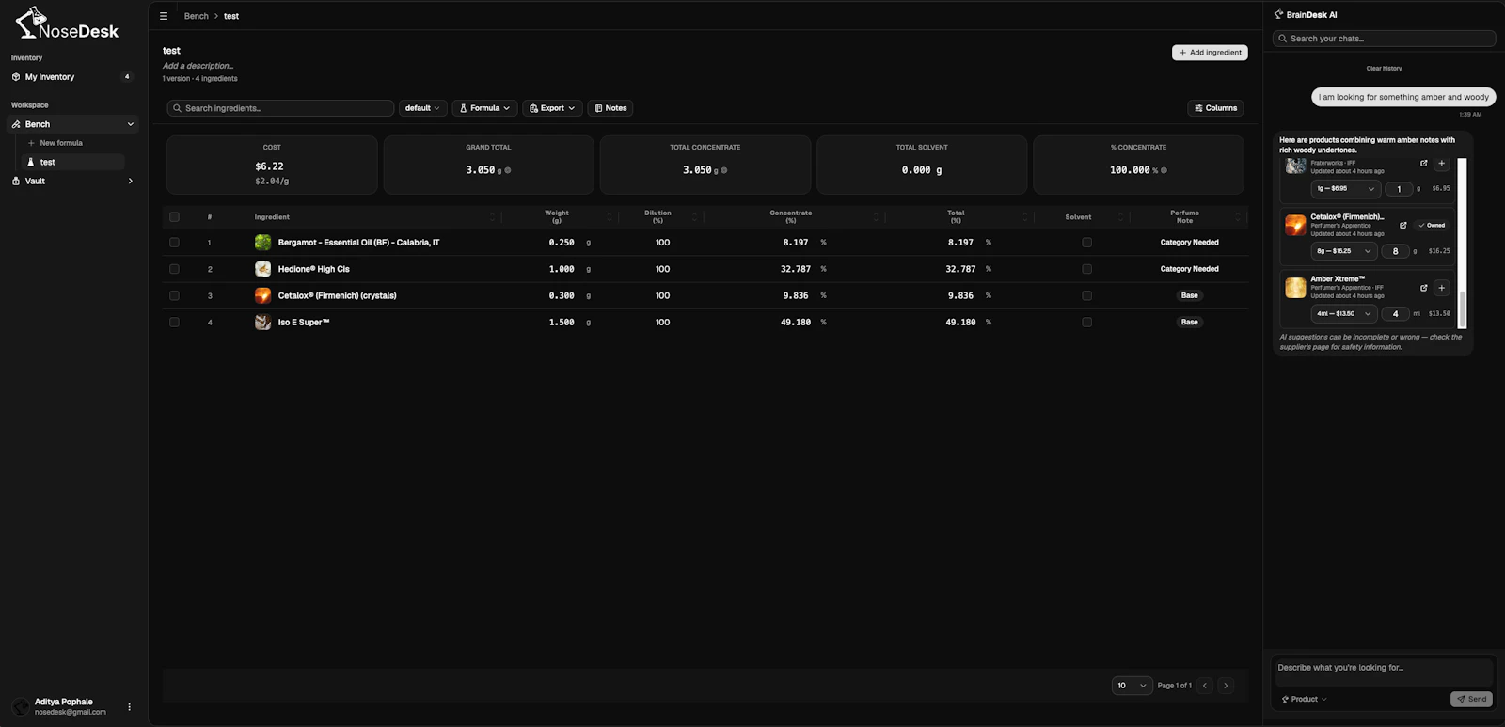Image resolution: width=1505 pixels, height=727 pixels.
Task: Sort by the Concentrate column sort arrows
Action: (x=875, y=217)
